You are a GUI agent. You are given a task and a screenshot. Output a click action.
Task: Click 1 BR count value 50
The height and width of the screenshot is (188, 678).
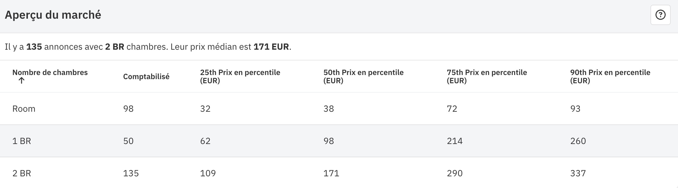(x=128, y=141)
